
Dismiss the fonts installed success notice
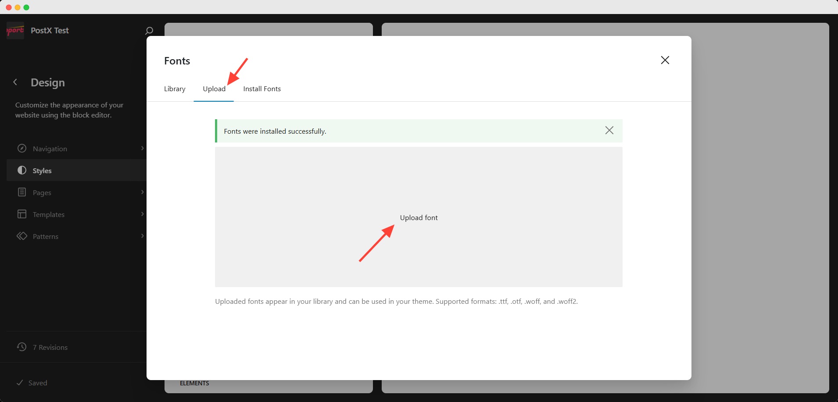pyautogui.click(x=609, y=130)
